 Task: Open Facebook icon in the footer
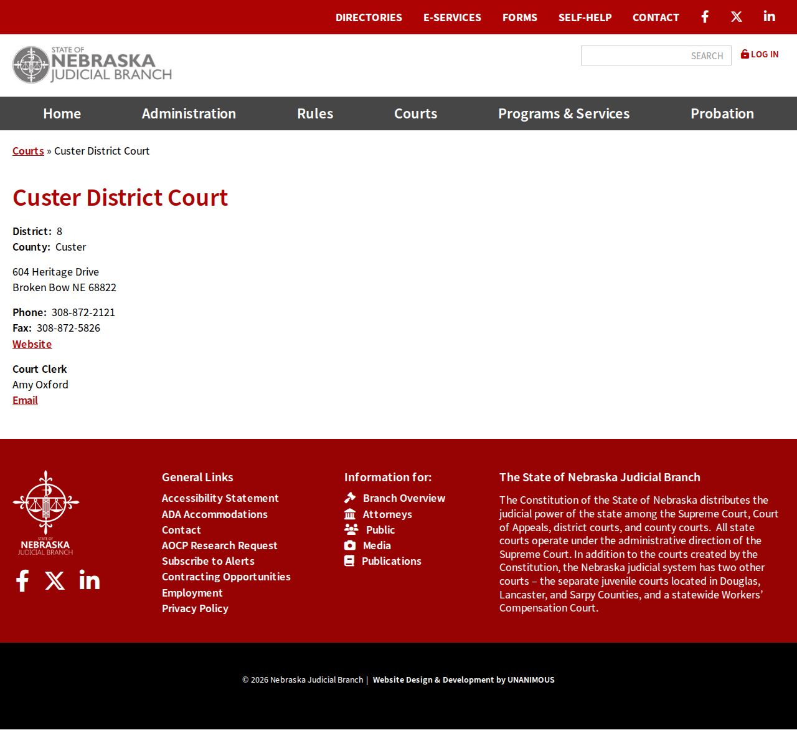pos(22,580)
